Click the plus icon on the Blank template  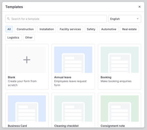[27, 60]
